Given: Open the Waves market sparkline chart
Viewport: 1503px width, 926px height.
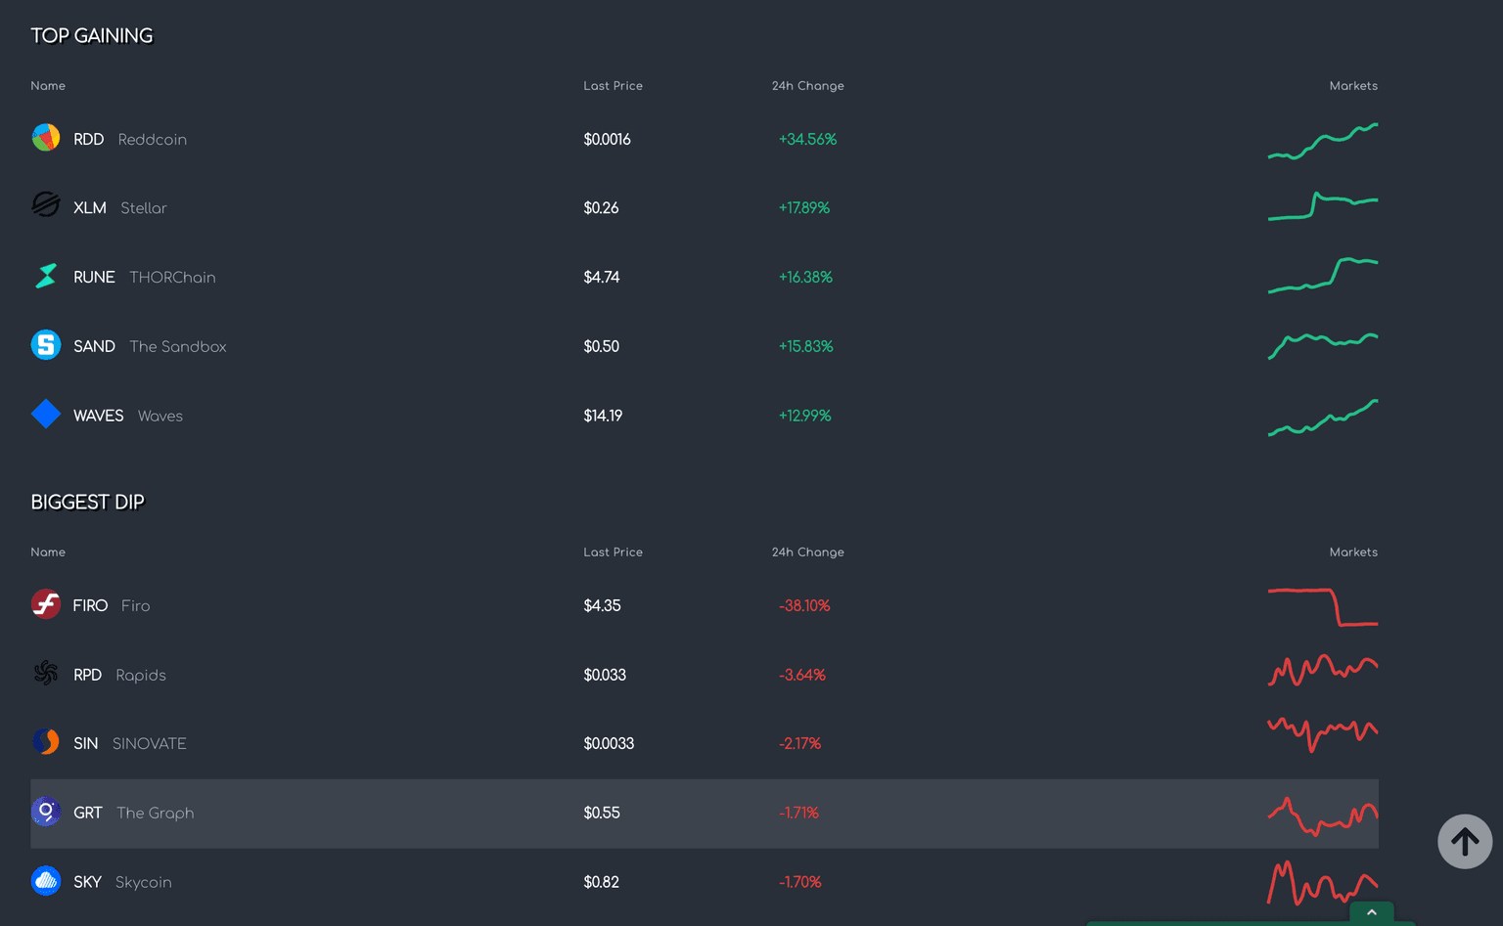Looking at the screenshot, I should (x=1322, y=418).
